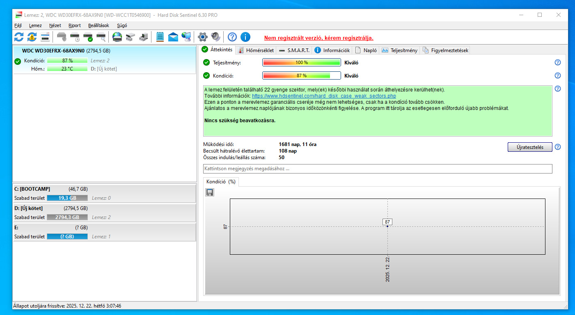This screenshot has height=315, width=575.
Task: Click the 2794,3 GB free space bar
Action: (67, 217)
